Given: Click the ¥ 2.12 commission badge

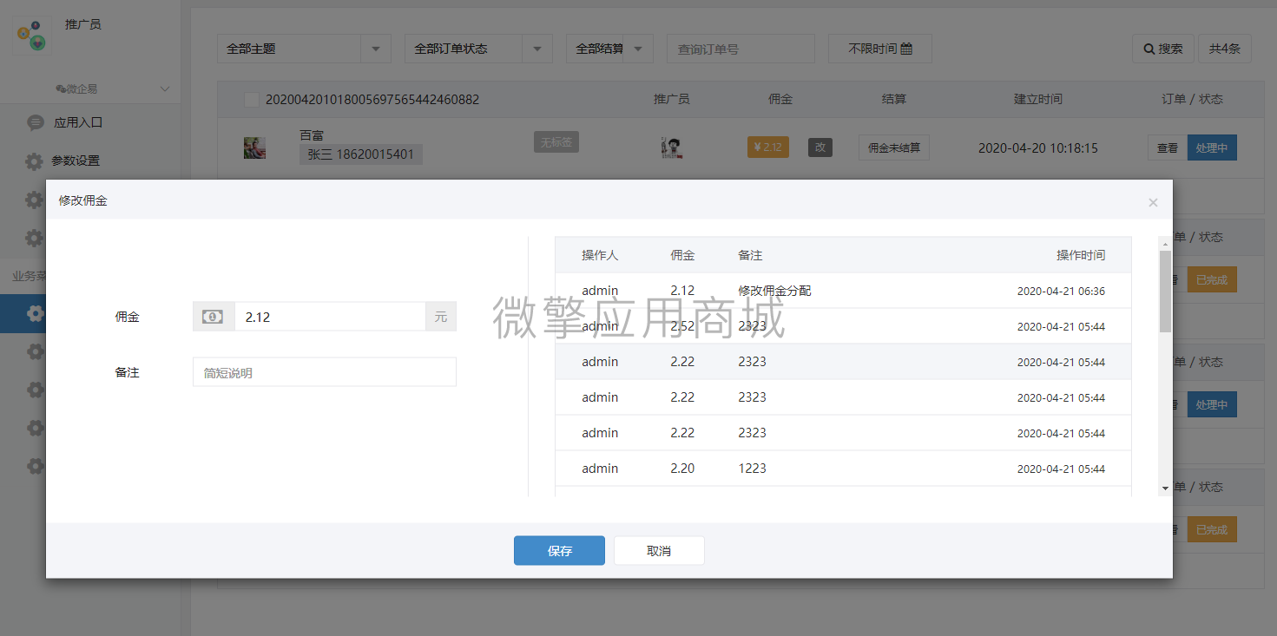Looking at the screenshot, I should 768,148.
